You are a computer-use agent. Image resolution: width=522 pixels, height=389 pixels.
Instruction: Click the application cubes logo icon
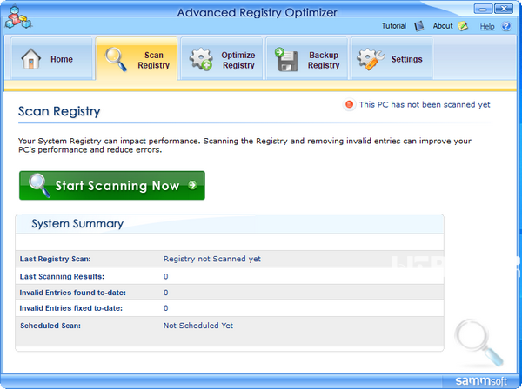pyautogui.click(x=18, y=17)
